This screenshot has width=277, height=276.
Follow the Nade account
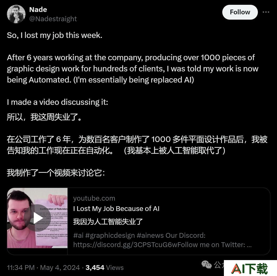[x=240, y=12]
